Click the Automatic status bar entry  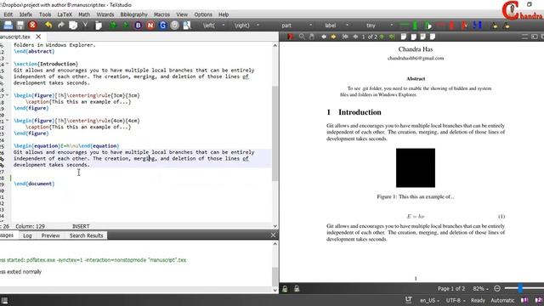[x=502, y=300]
